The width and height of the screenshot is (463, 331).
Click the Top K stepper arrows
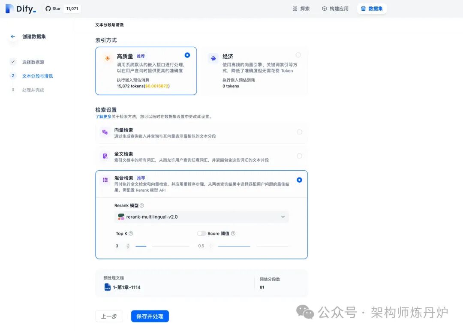(128, 246)
